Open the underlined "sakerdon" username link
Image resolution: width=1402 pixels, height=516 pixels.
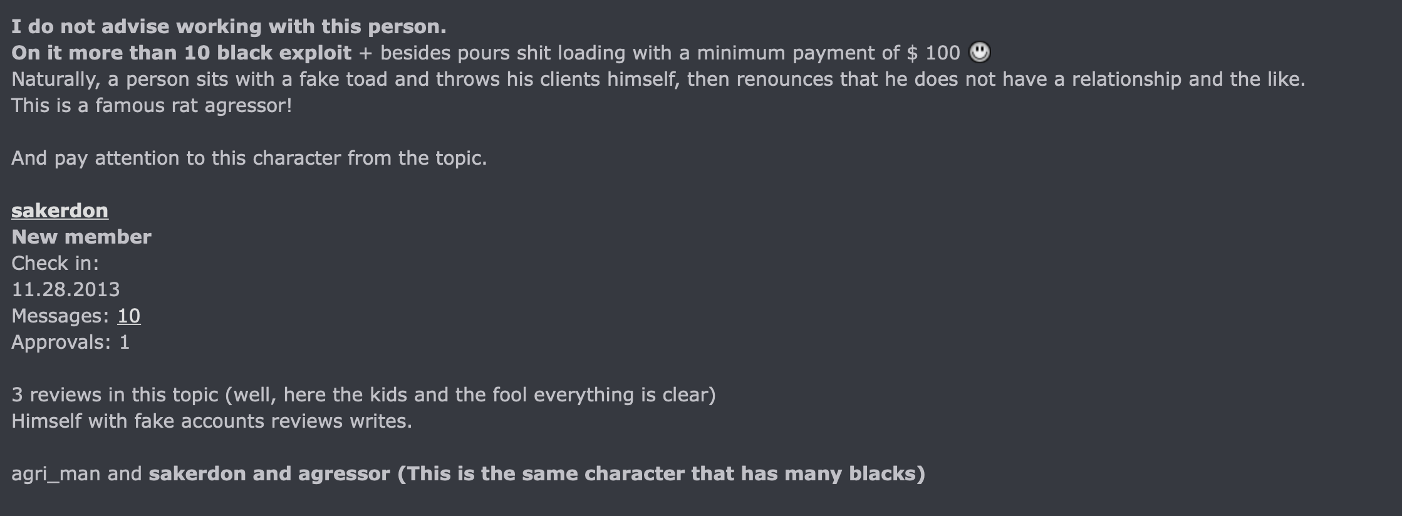60,210
